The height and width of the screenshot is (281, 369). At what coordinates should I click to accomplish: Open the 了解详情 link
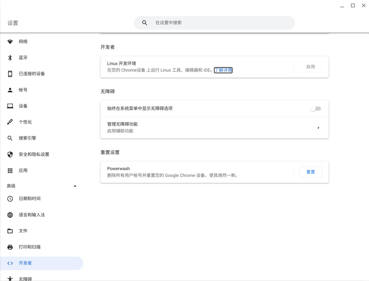click(x=223, y=70)
